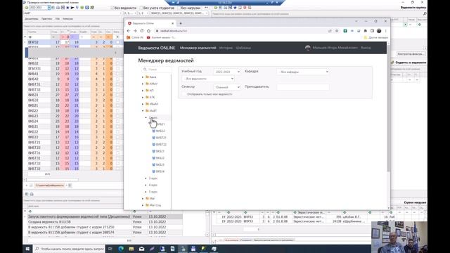Toggle 'Отображать только мои ведомости' checkbox
450x253 pixels.
coord(184,94)
